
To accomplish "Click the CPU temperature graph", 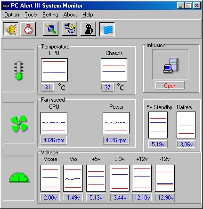I will coord(54,70).
